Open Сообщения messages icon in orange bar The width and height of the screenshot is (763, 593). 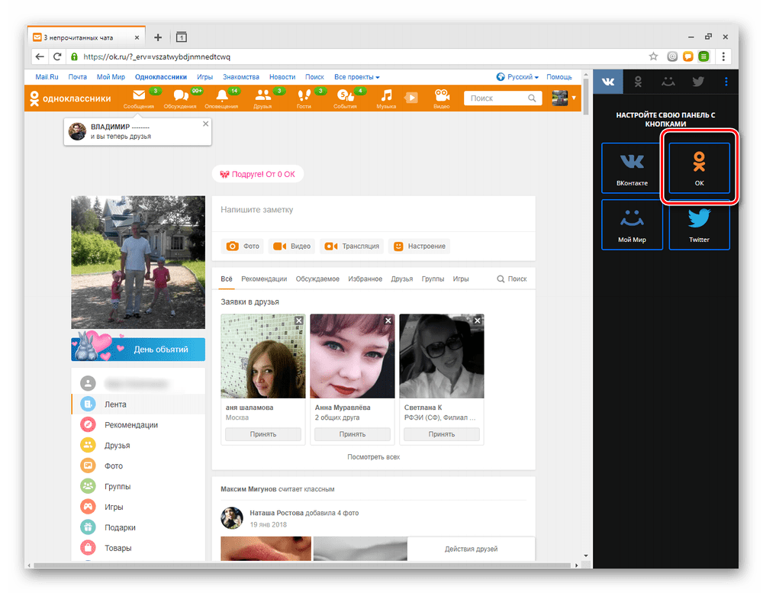tap(139, 97)
